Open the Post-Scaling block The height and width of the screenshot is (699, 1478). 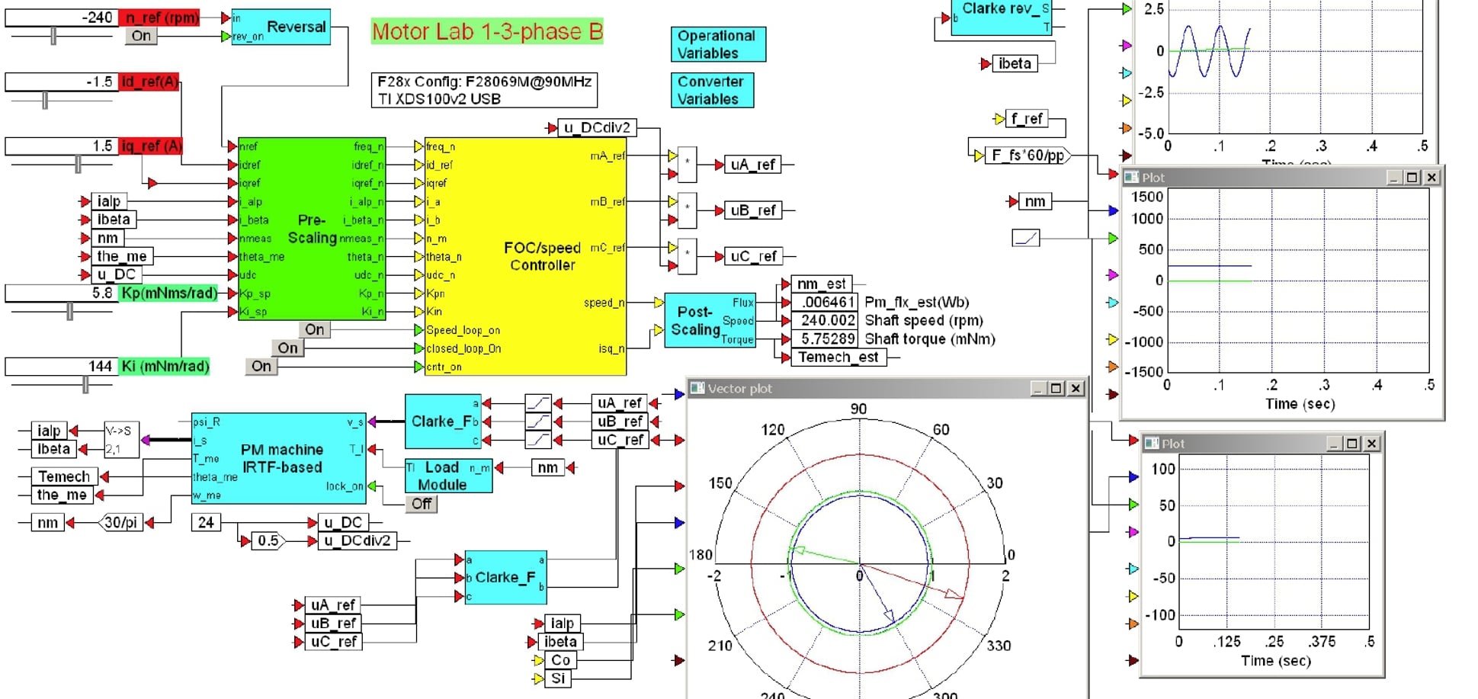pos(710,320)
